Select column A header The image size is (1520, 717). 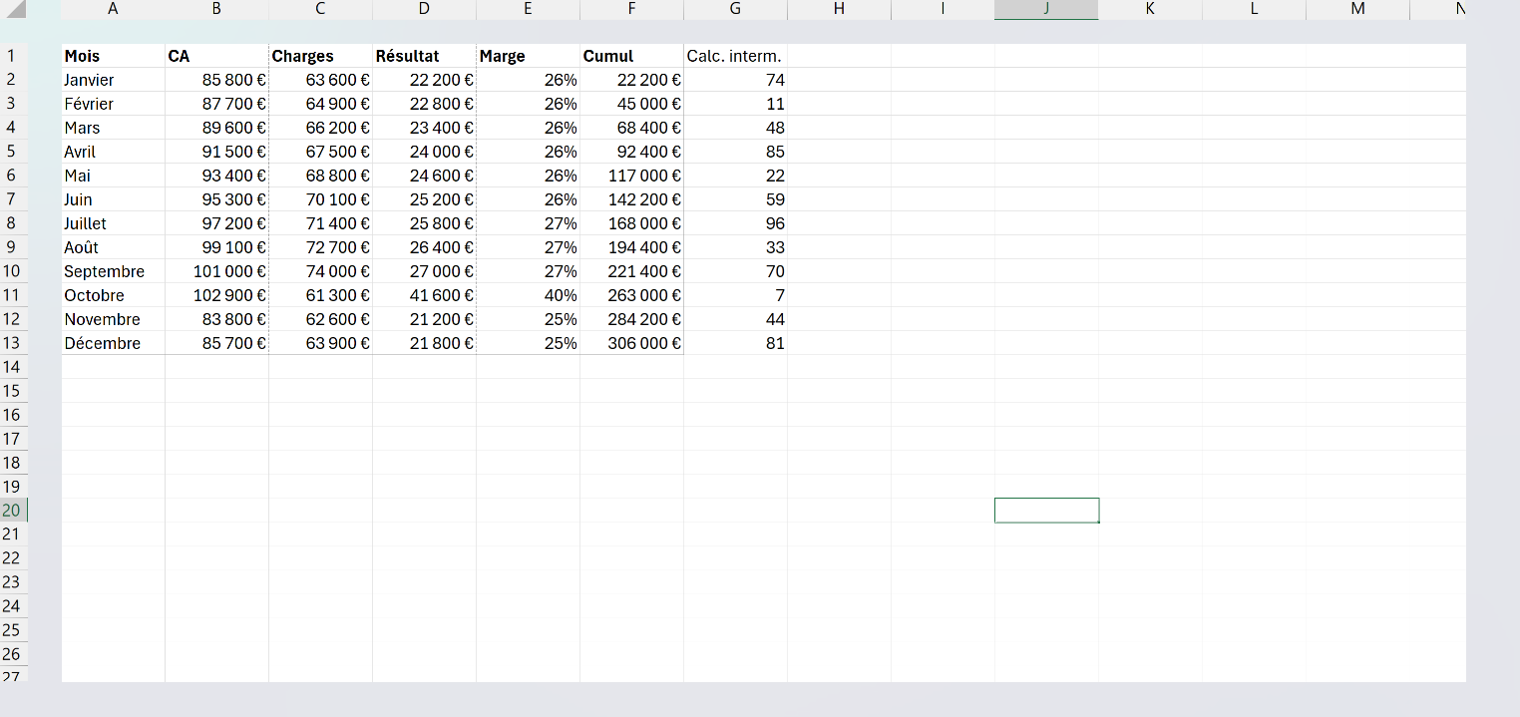113,9
